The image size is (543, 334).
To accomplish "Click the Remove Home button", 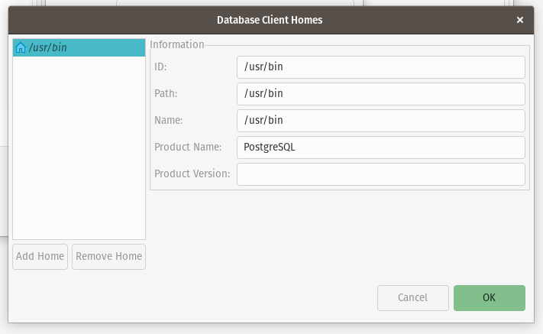I will 108,257.
